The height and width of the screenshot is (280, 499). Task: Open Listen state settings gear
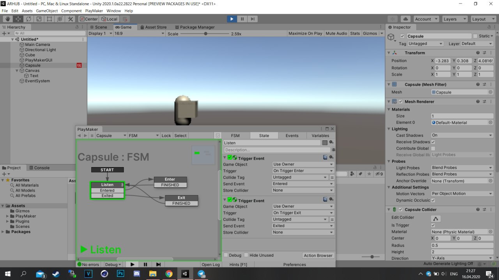331,143
